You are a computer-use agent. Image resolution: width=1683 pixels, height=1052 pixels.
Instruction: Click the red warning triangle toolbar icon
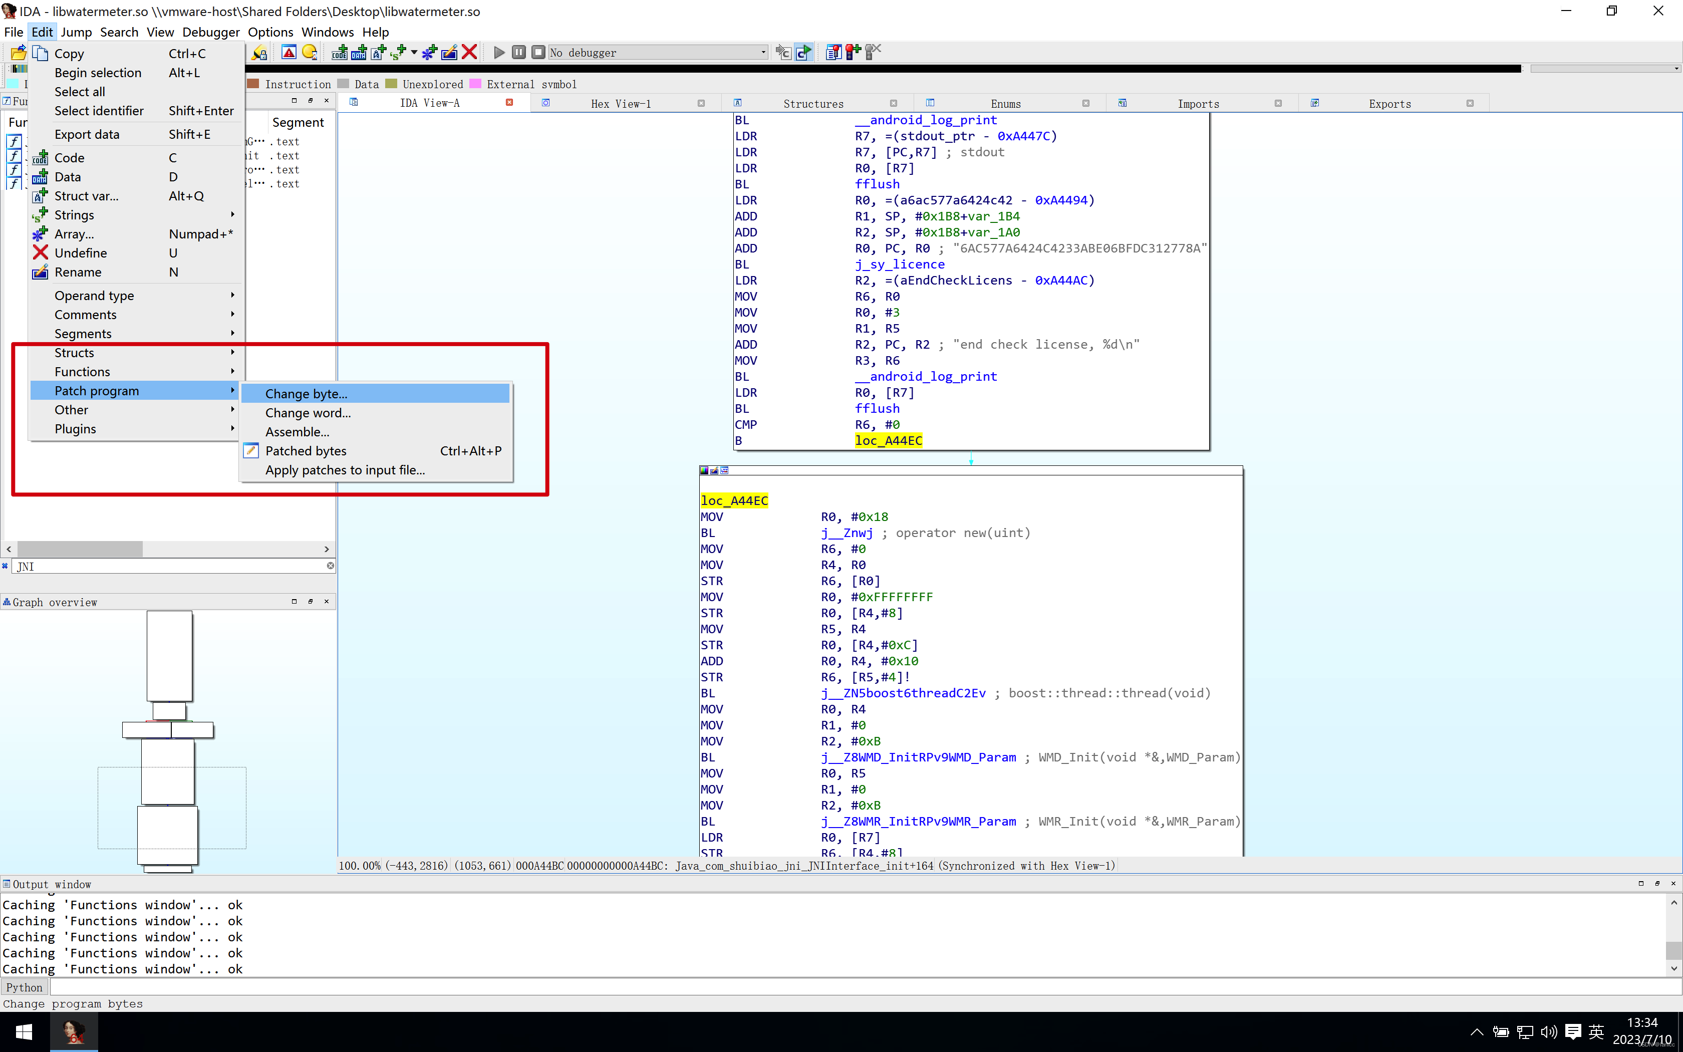(x=290, y=52)
